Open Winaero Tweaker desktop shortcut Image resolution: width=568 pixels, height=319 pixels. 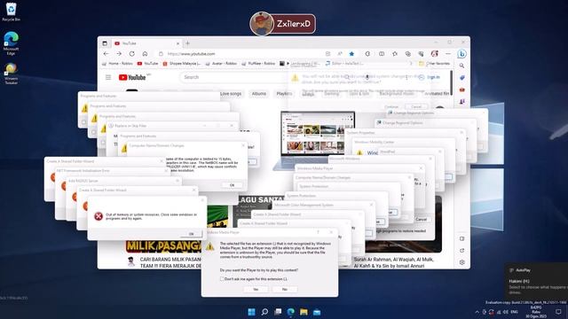[11, 74]
